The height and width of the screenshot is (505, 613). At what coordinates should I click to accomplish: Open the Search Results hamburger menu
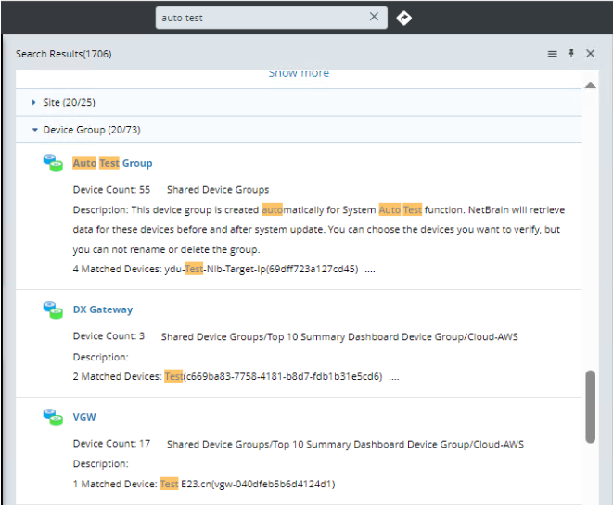click(x=553, y=54)
